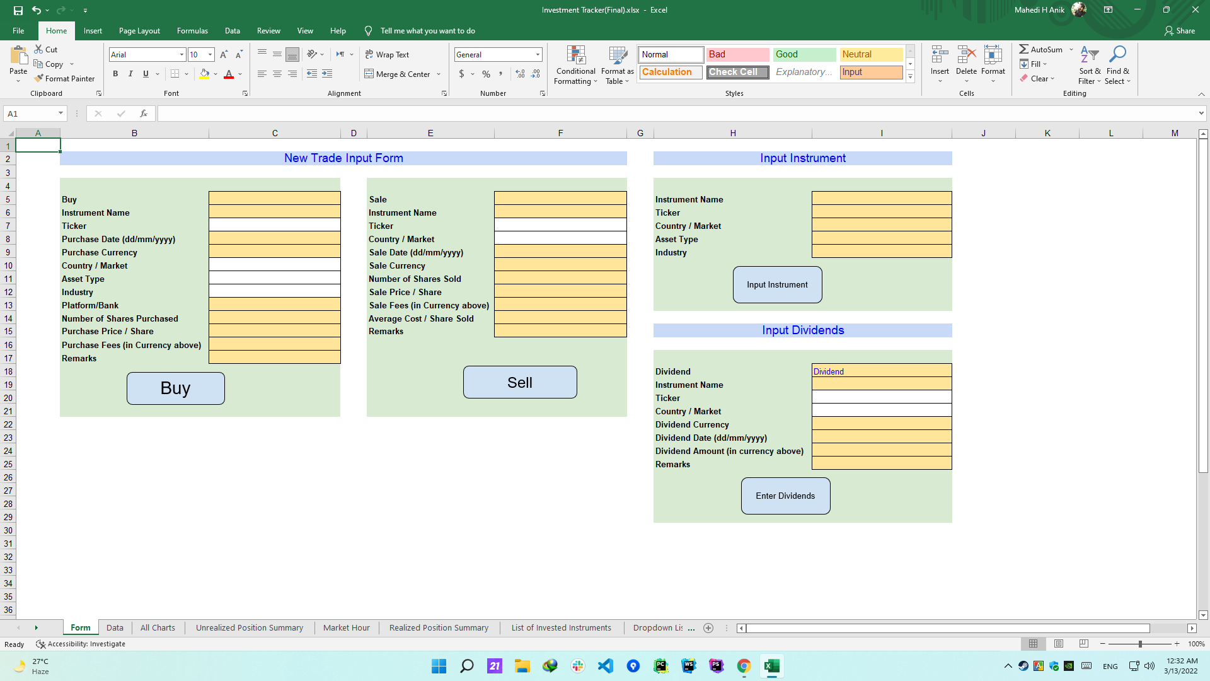The width and height of the screenshot is (1210, 681).
Task: Apply the Good cell style
Action: tap(805, 55)
